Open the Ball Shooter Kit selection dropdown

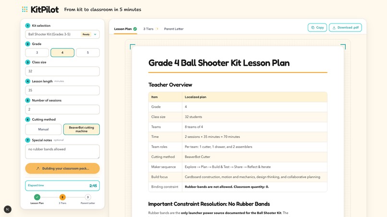tap(62, 34)
